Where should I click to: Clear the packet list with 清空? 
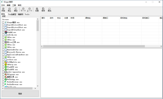16,10
